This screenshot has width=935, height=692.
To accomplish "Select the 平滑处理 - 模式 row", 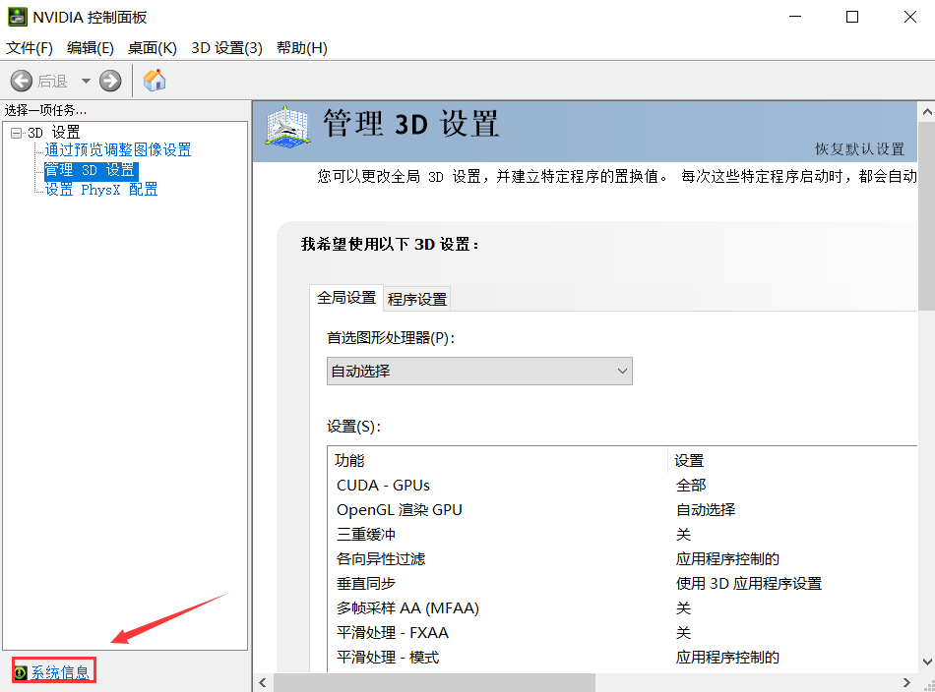I will (622, 658).
